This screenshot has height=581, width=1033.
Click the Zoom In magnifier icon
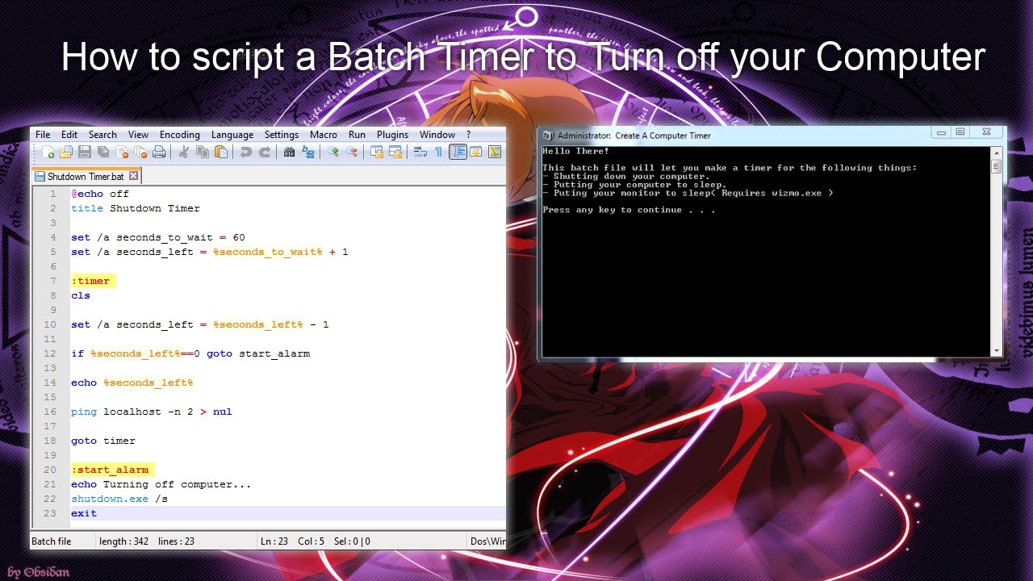click(333, 152)
